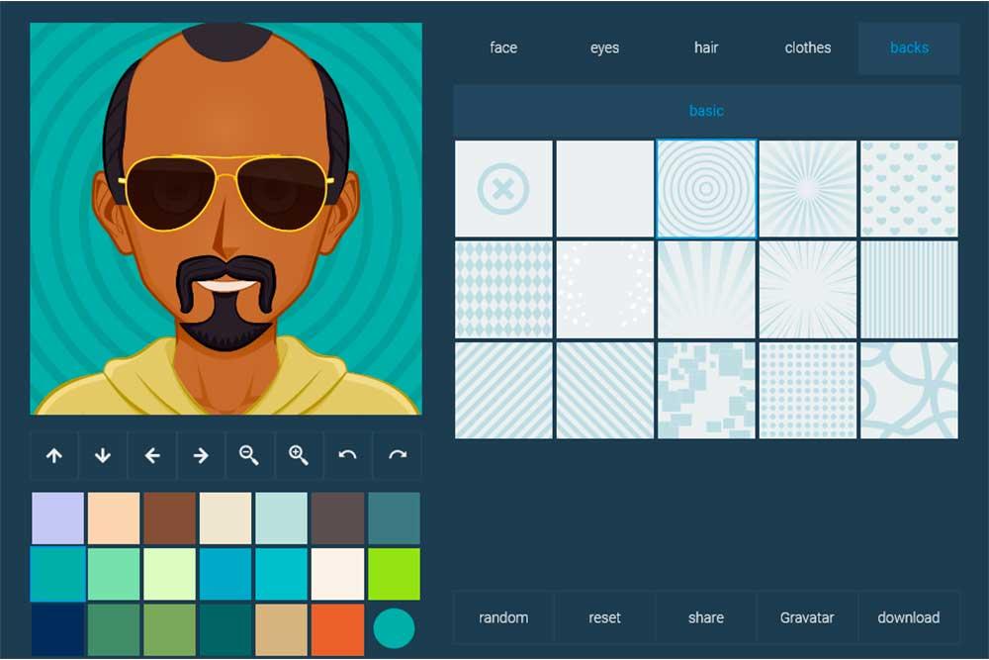Image resolution: width=989 pixels, height=660 pixels.
Task: Switch to the eyes tab
Action: (x=604, y=47)
